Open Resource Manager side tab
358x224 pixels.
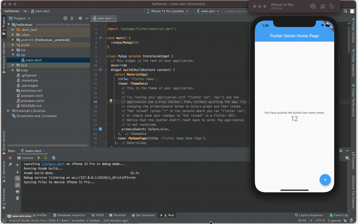point(4,57)
